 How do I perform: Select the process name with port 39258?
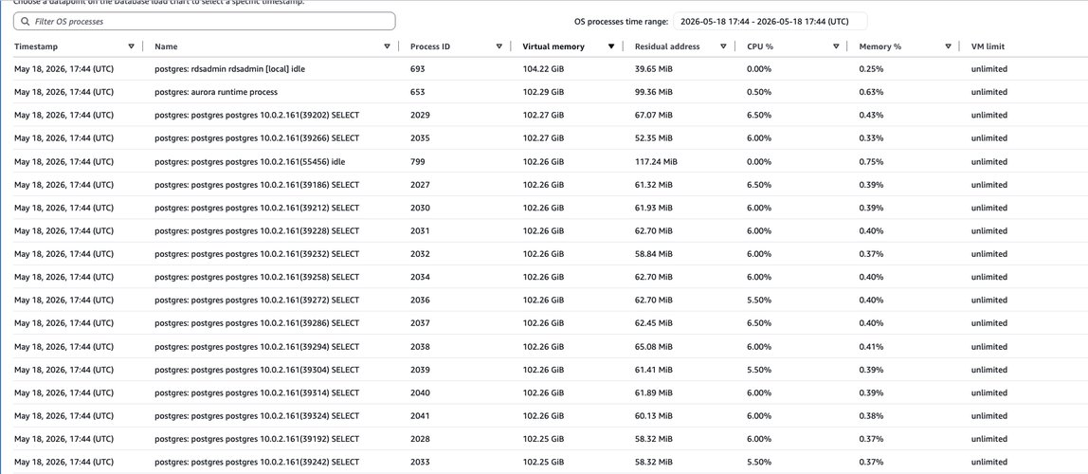click(x=257, y=277)
